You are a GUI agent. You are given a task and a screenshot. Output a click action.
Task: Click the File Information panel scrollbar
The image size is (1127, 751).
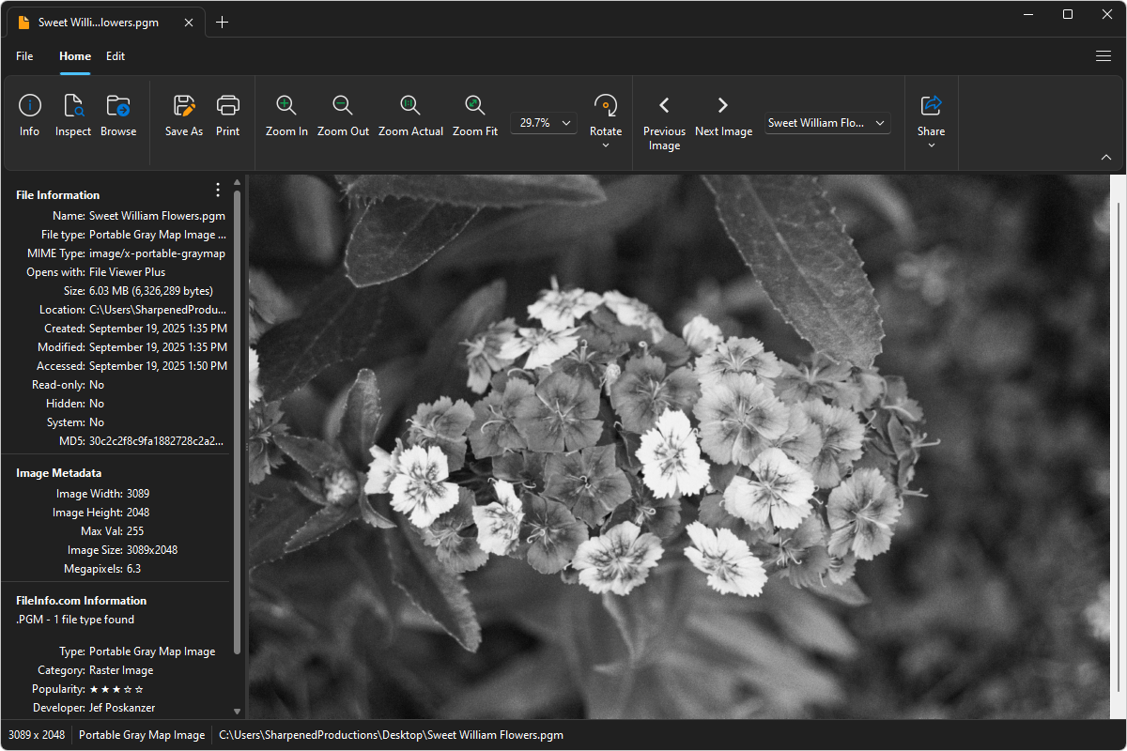click(x=238, y=422)
